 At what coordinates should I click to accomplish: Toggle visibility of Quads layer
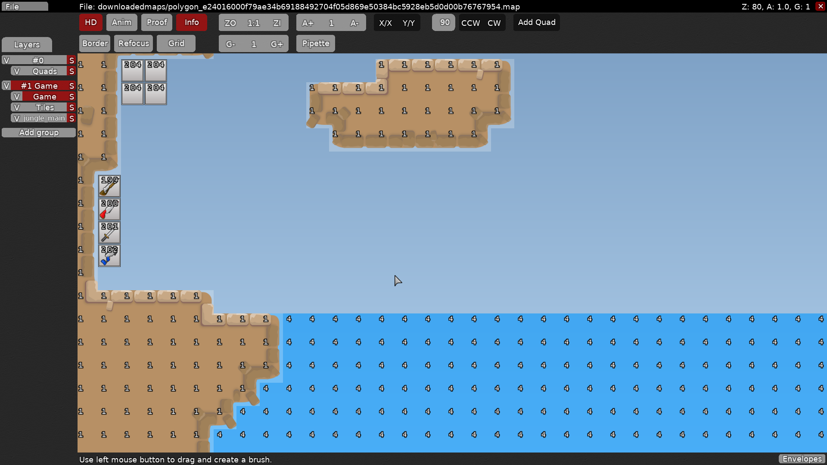pos(16,71)
